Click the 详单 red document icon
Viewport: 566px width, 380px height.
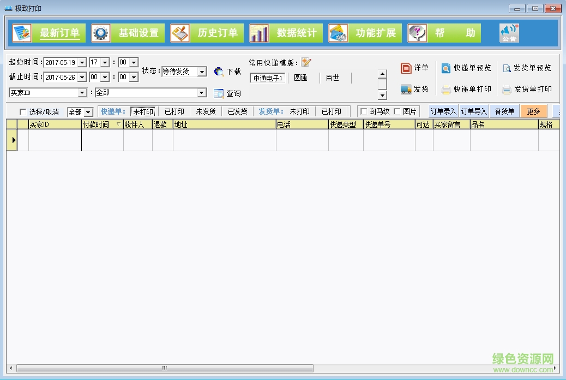(406, 68)
